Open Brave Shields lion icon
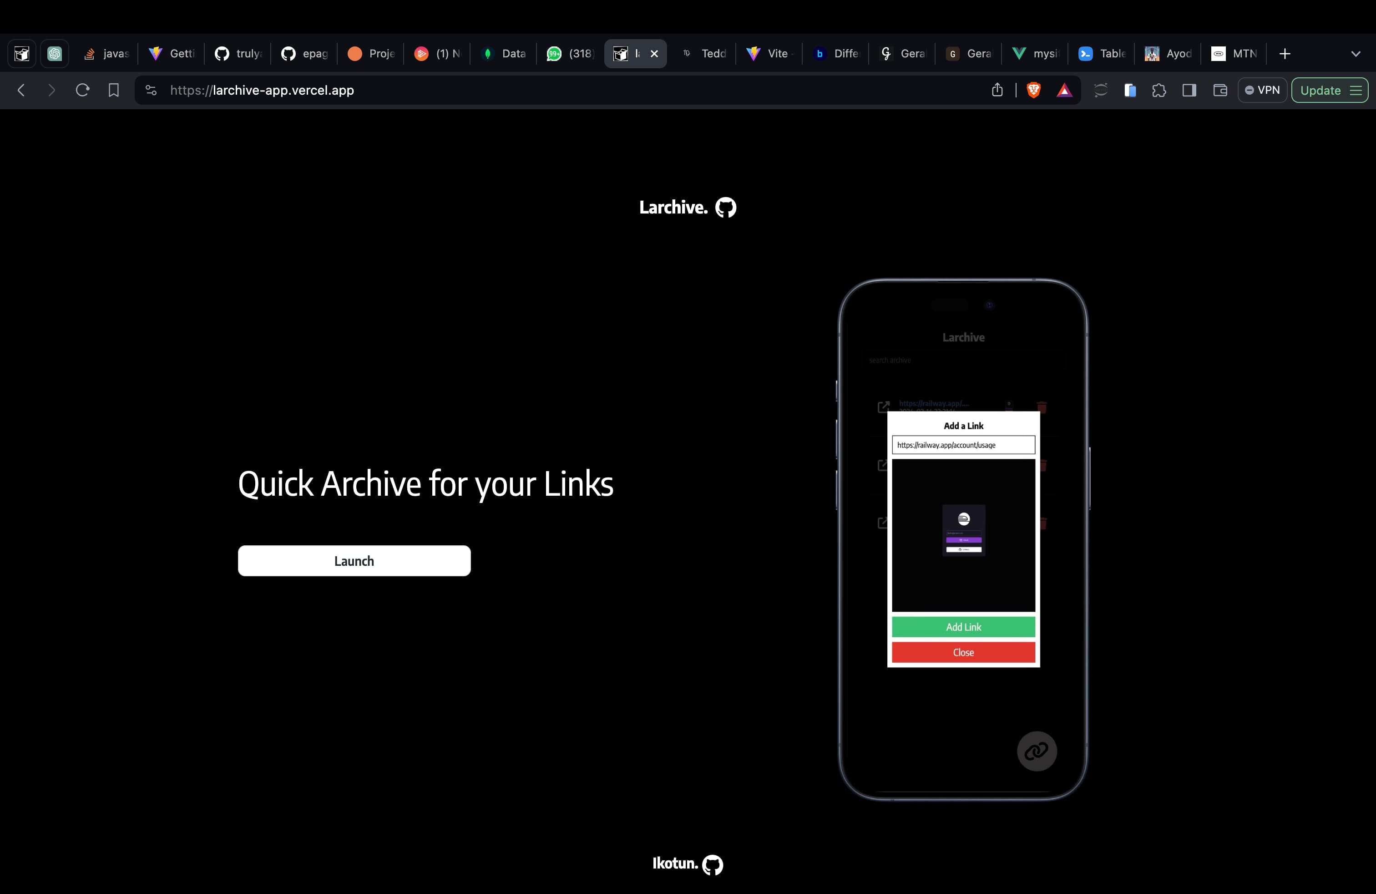1376x894 pixels. [x=1034, y=90]
